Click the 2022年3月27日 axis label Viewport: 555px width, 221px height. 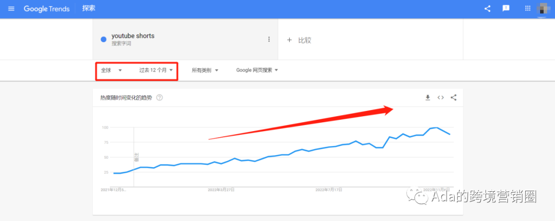(x=221, y=190)
